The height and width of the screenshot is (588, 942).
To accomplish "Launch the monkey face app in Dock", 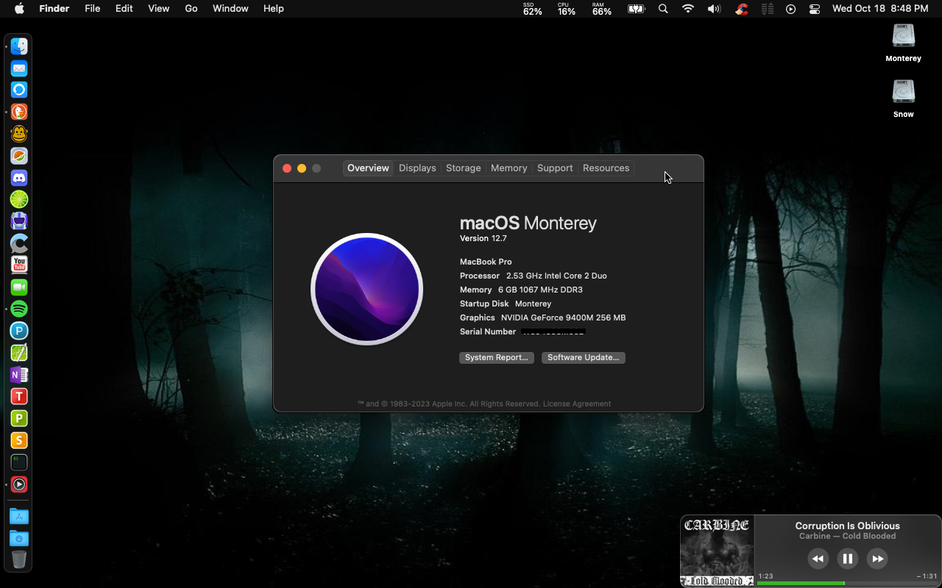I will click(x=19, y=134).
